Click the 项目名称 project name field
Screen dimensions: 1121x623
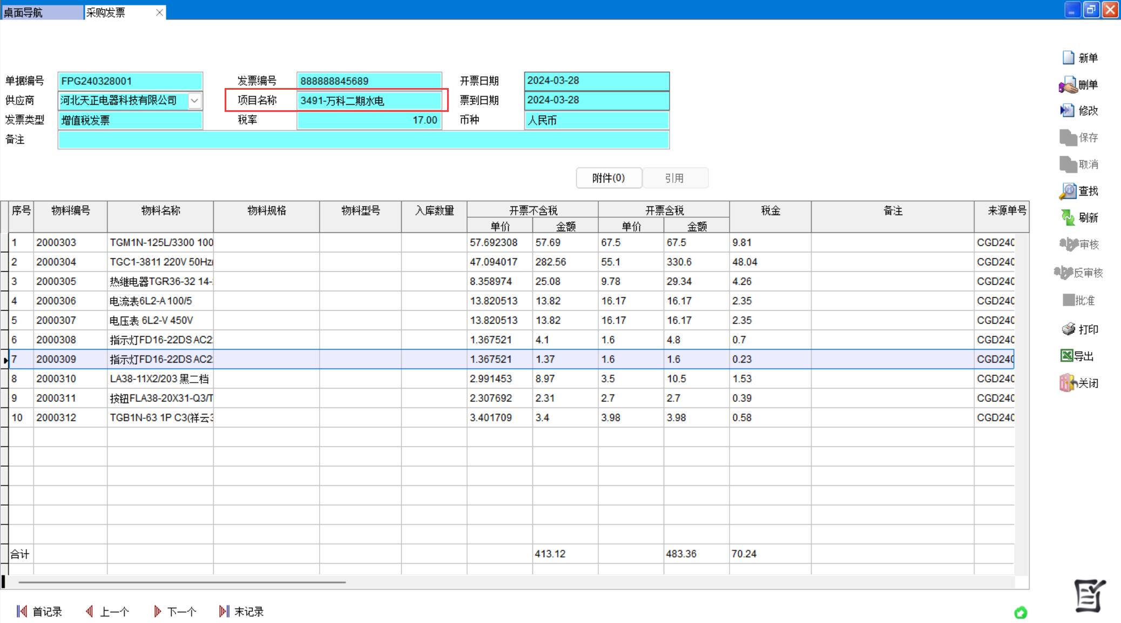point(369,101)
